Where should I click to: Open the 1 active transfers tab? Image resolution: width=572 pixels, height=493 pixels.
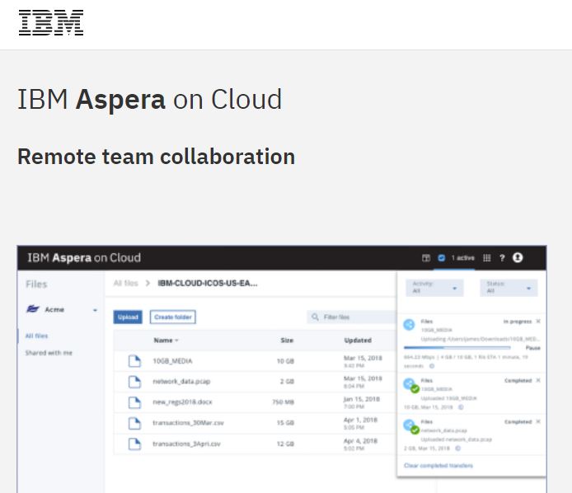462,258
